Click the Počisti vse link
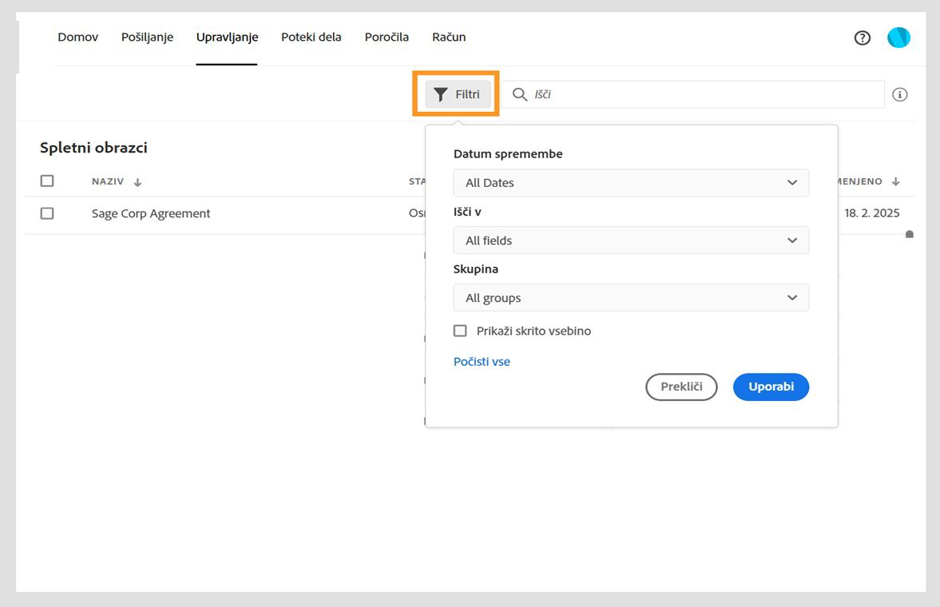The image size is (940, 607). [482, 362]
